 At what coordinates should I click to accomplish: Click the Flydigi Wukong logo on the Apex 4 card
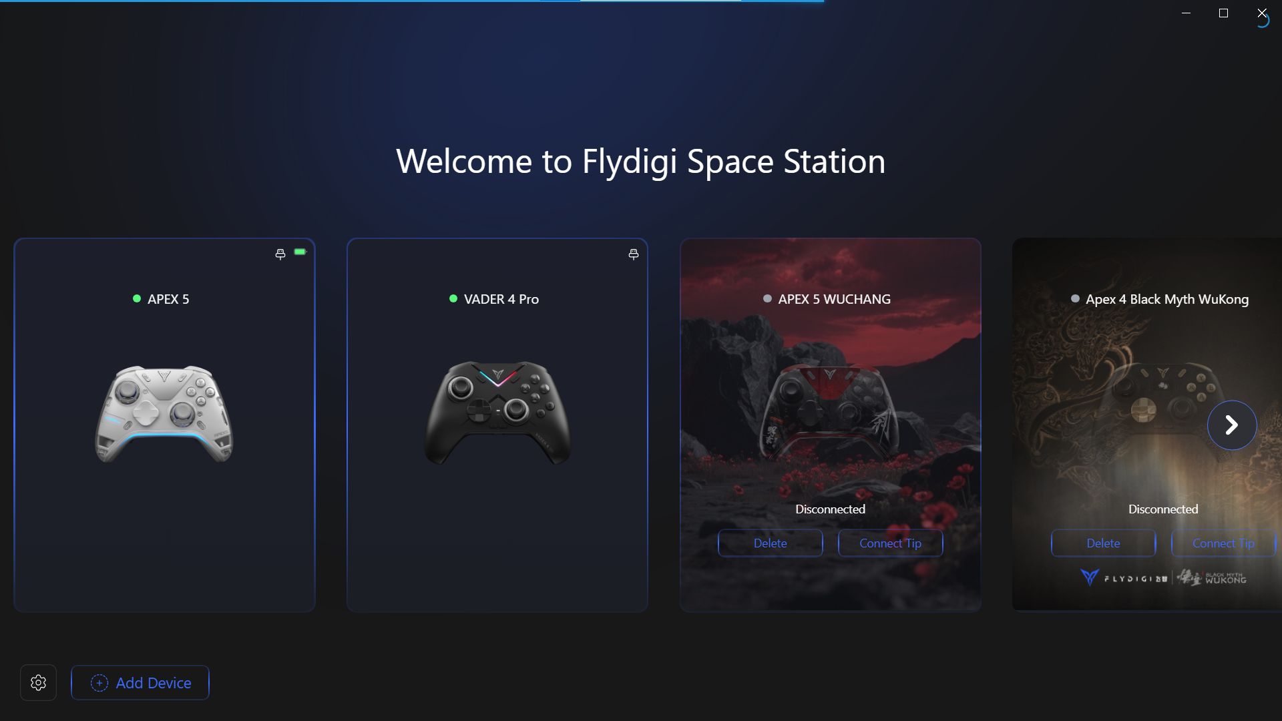pos(1163,577)
